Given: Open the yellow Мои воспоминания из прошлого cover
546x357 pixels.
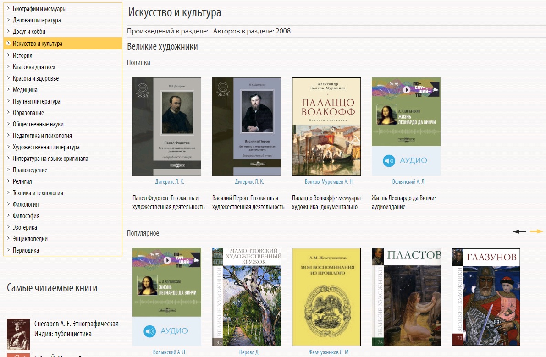Looking at the screenshot, I should (x=326, y=297).
